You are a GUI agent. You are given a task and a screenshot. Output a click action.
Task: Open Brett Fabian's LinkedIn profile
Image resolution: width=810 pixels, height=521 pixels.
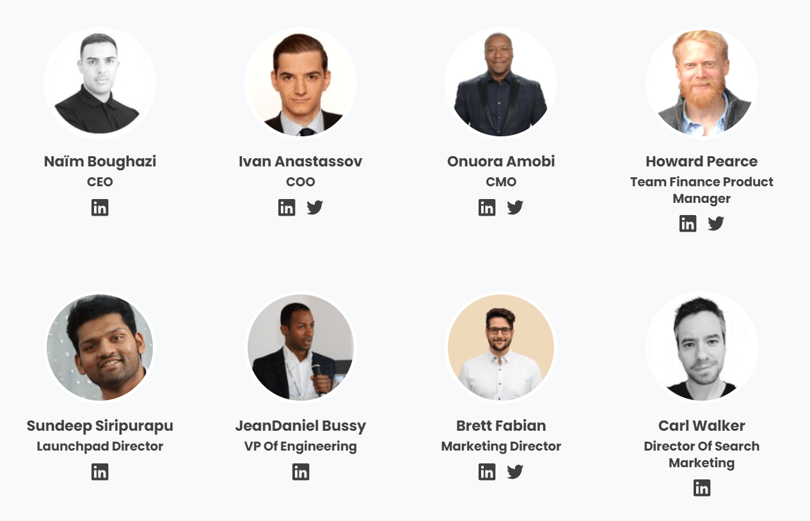click(487, 472)
